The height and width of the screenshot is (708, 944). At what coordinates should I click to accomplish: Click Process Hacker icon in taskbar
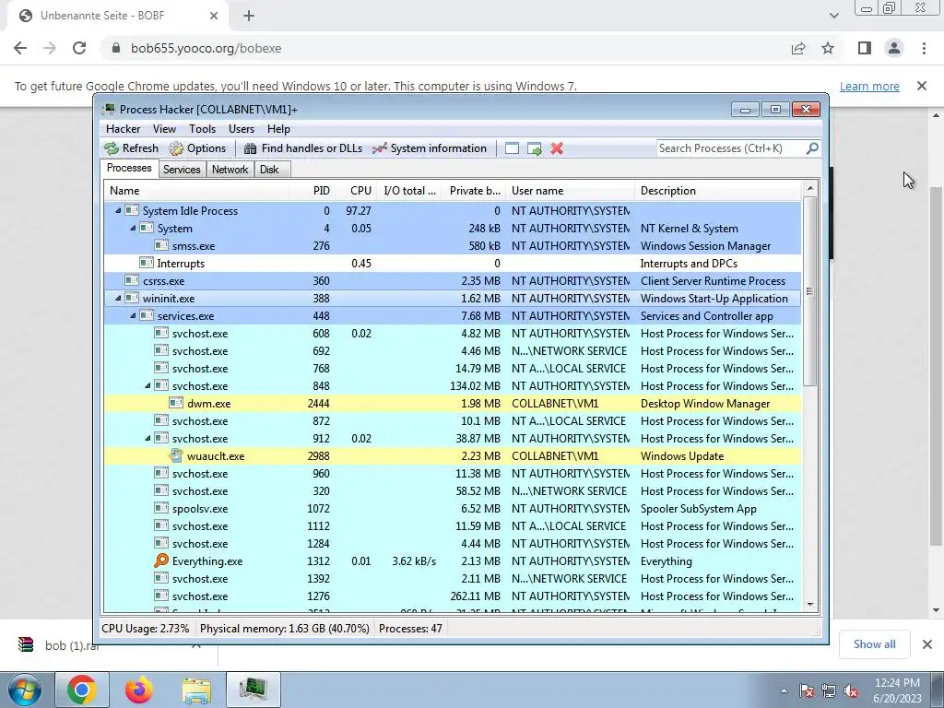click(254, 690)
